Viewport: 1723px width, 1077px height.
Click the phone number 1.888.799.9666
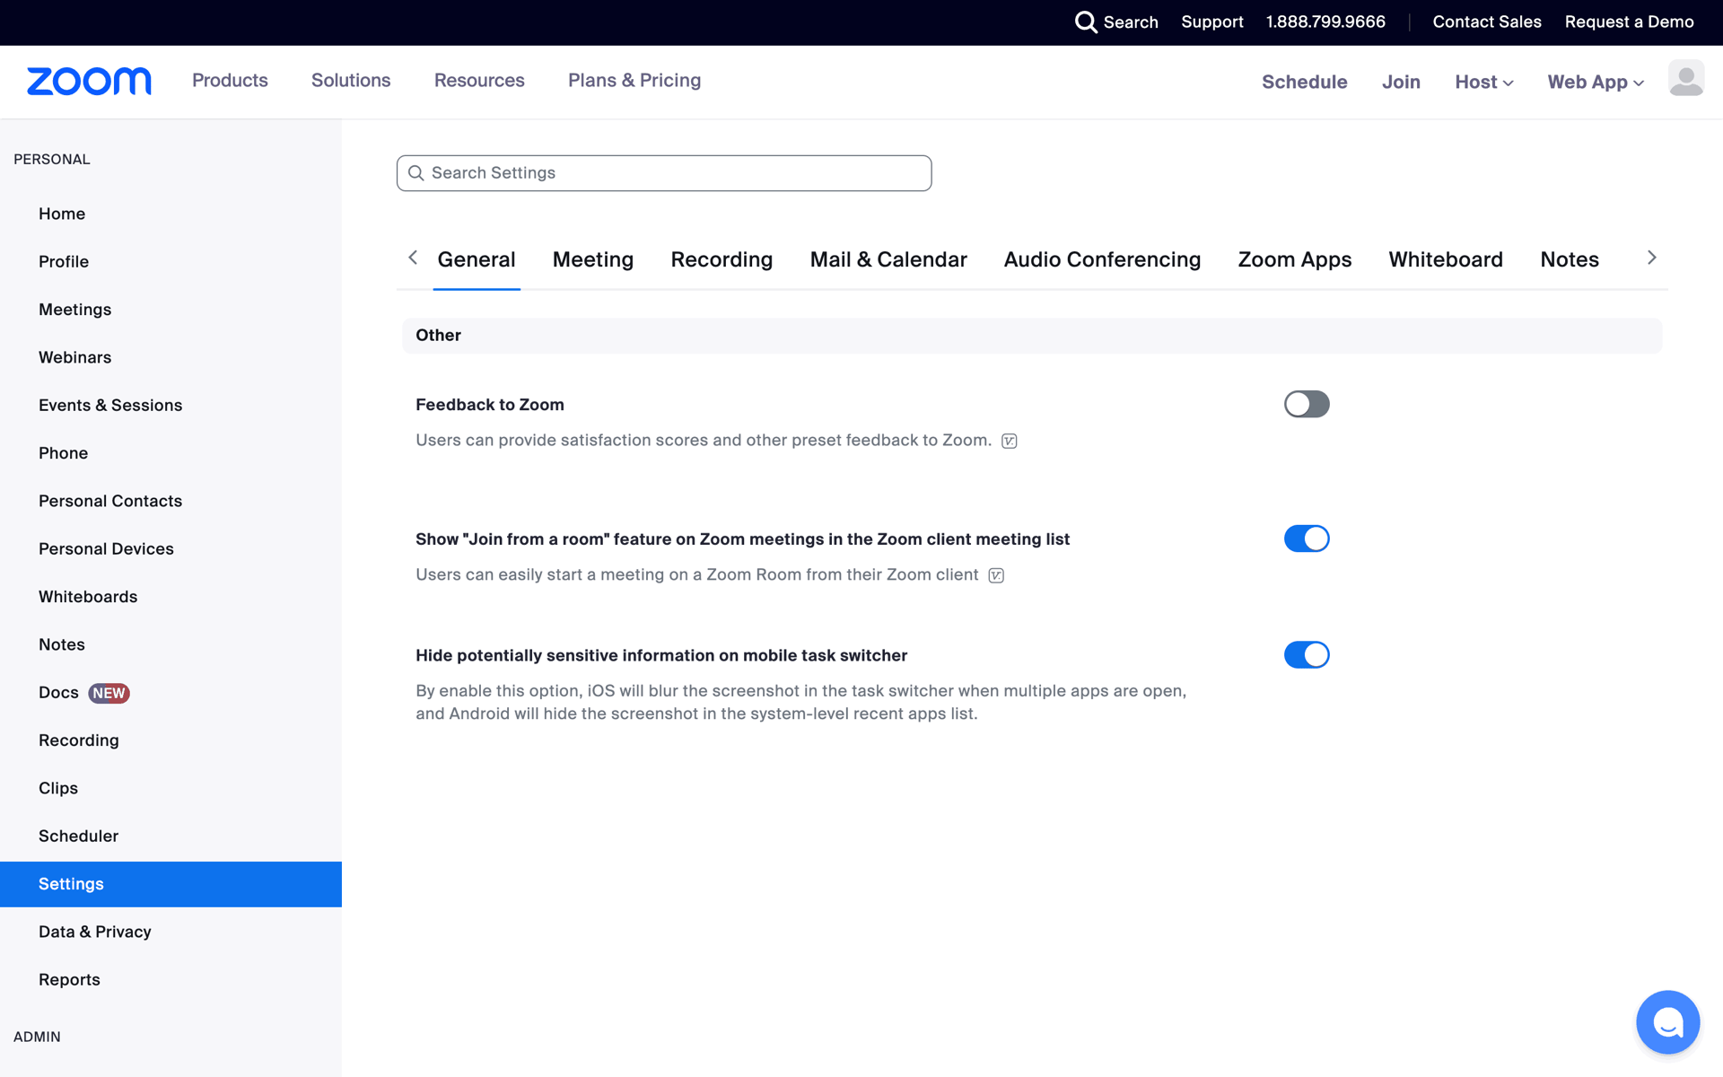(x=1325, y=22)
